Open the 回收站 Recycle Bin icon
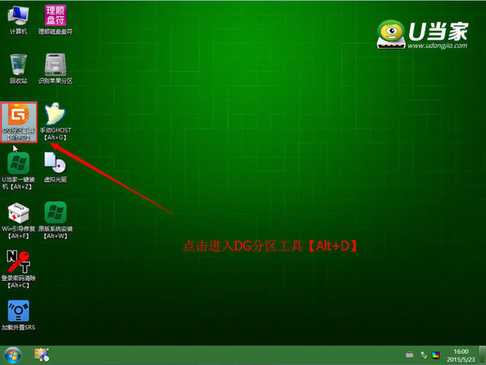The image size is (486, 365). (x=19, y=69)
